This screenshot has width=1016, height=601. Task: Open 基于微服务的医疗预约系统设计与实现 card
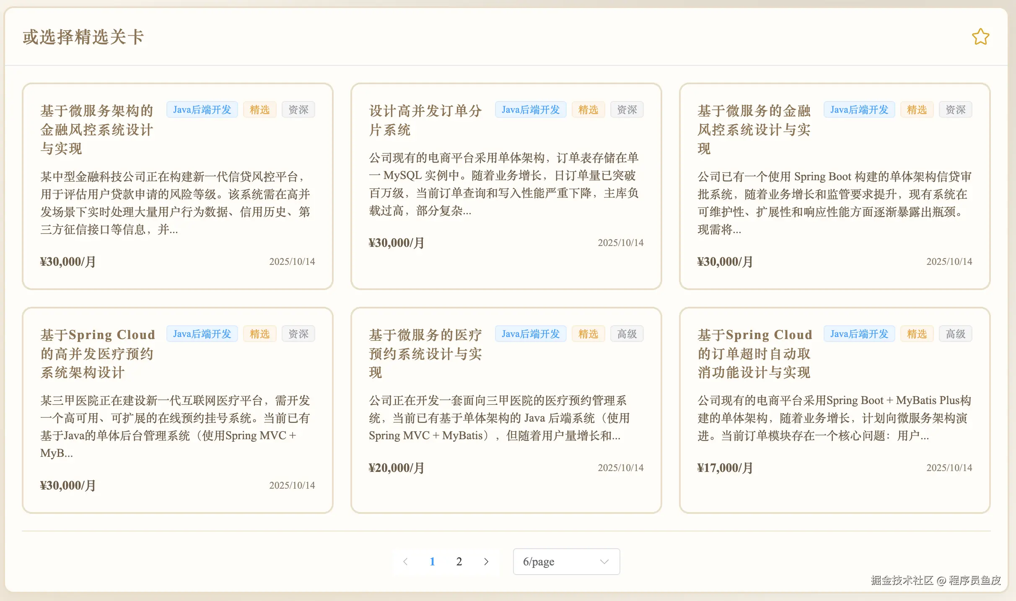425,353
